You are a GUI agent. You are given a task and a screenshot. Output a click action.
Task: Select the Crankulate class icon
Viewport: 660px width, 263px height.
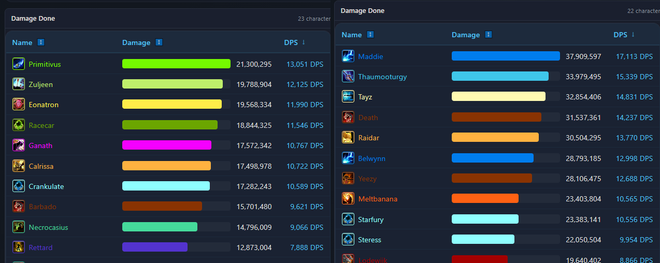[x=19, y=186]
